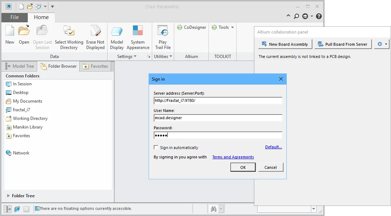This screenshot has width=391, height=216.
Task: Click the learning connector icon near help
Action: 305,17
